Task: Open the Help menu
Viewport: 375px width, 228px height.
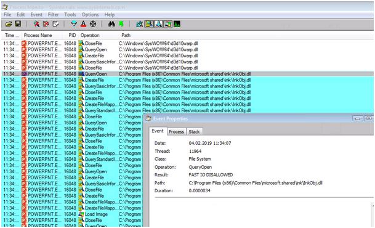Action: pos(109,15)
